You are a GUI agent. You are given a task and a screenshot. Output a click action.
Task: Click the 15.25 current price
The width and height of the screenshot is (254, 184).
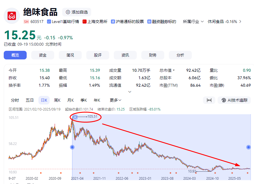20,35
